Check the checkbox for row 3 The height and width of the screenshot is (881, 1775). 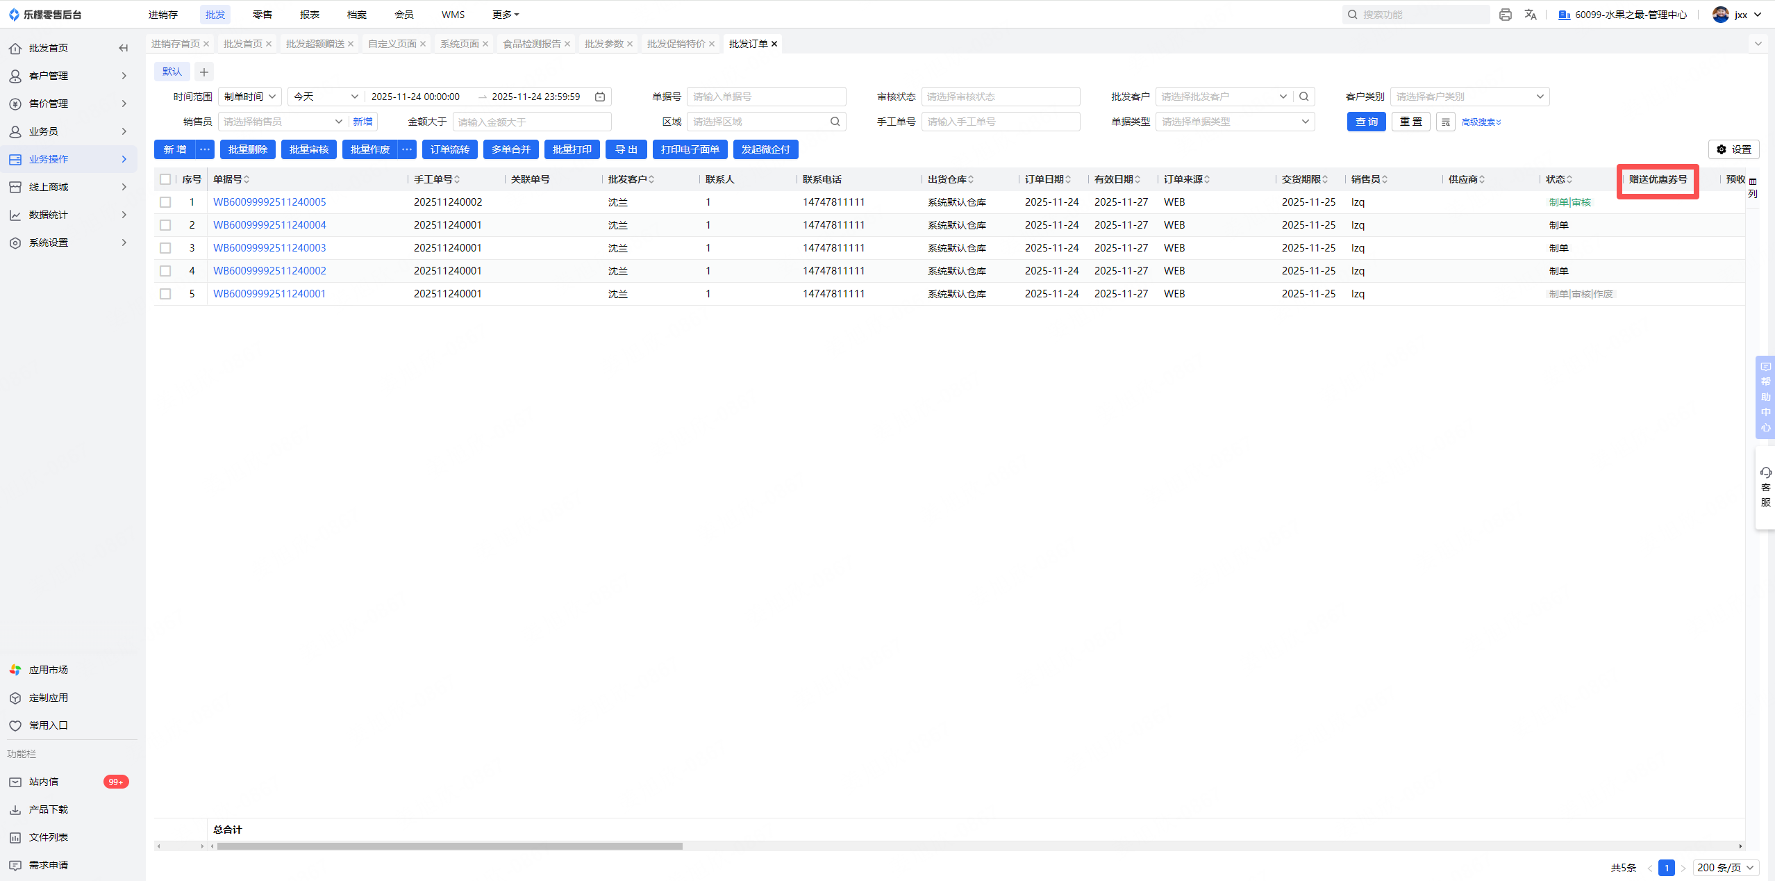[x=165, y=248]
